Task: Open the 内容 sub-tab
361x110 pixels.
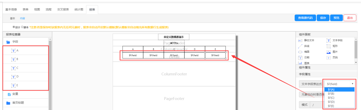Action: click(22, 18)
